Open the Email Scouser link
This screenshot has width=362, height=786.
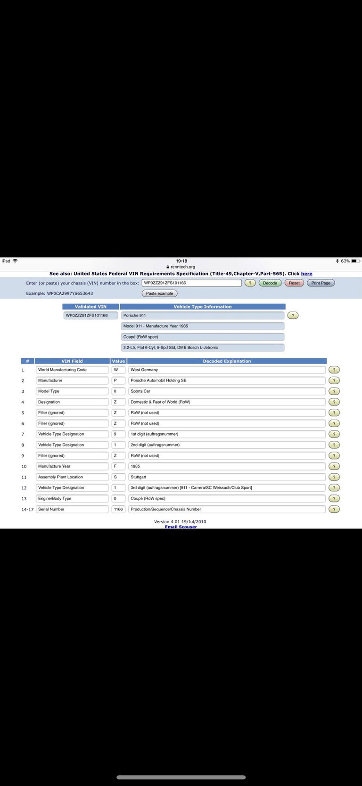pyautogui.click(x=181, y=527)
